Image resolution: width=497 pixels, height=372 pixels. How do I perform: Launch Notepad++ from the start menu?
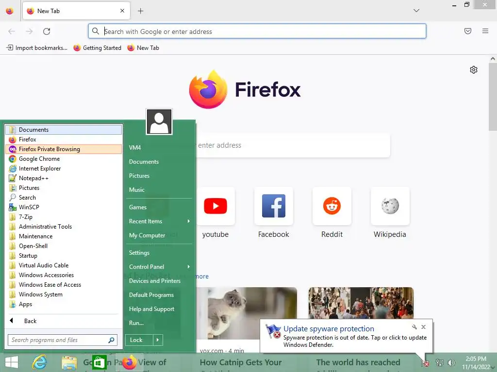[64, 178]
